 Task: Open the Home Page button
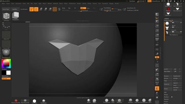6,9
